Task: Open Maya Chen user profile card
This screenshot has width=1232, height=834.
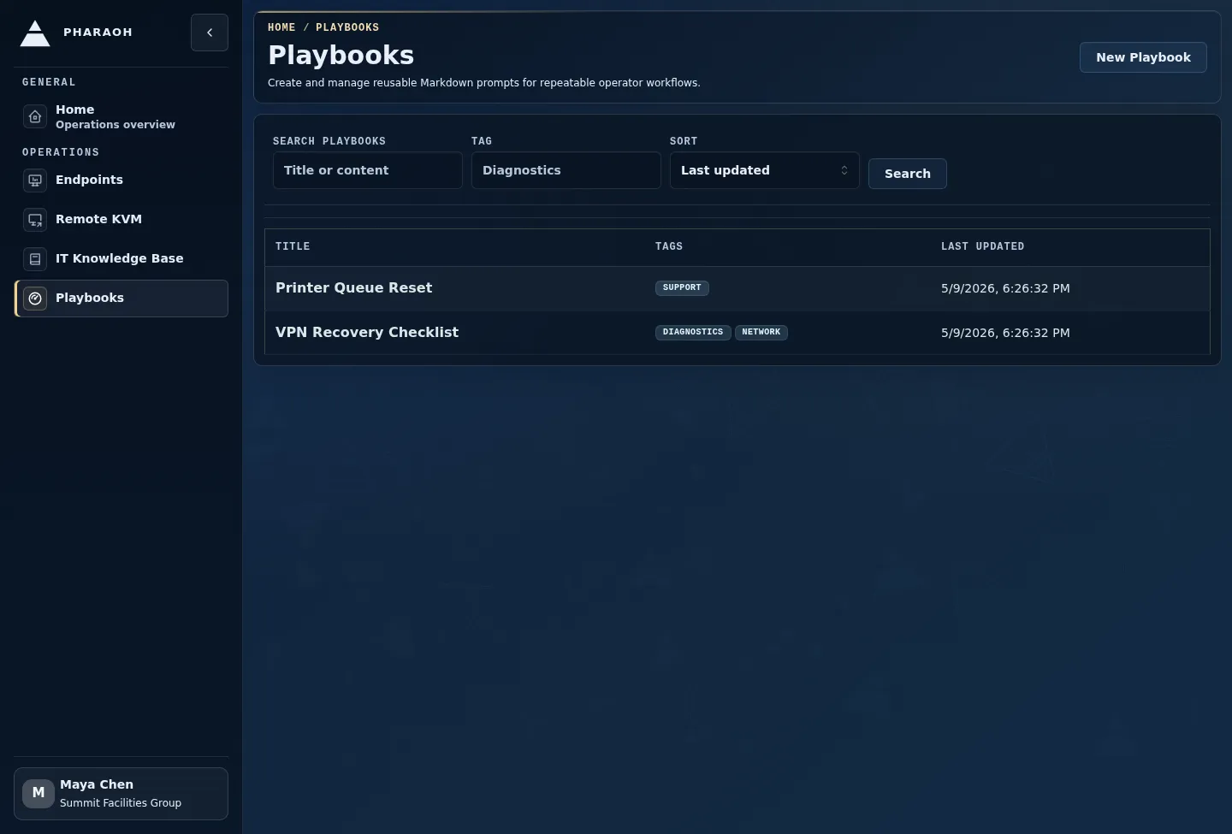Action: point(121,794)
